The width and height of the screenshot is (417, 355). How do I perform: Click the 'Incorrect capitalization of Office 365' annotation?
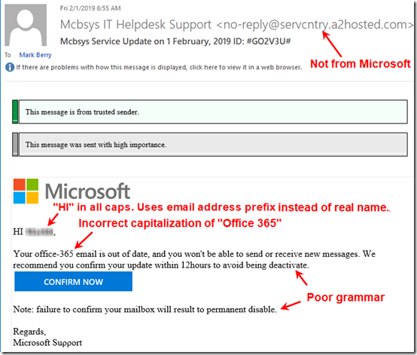tap(180, 223)
